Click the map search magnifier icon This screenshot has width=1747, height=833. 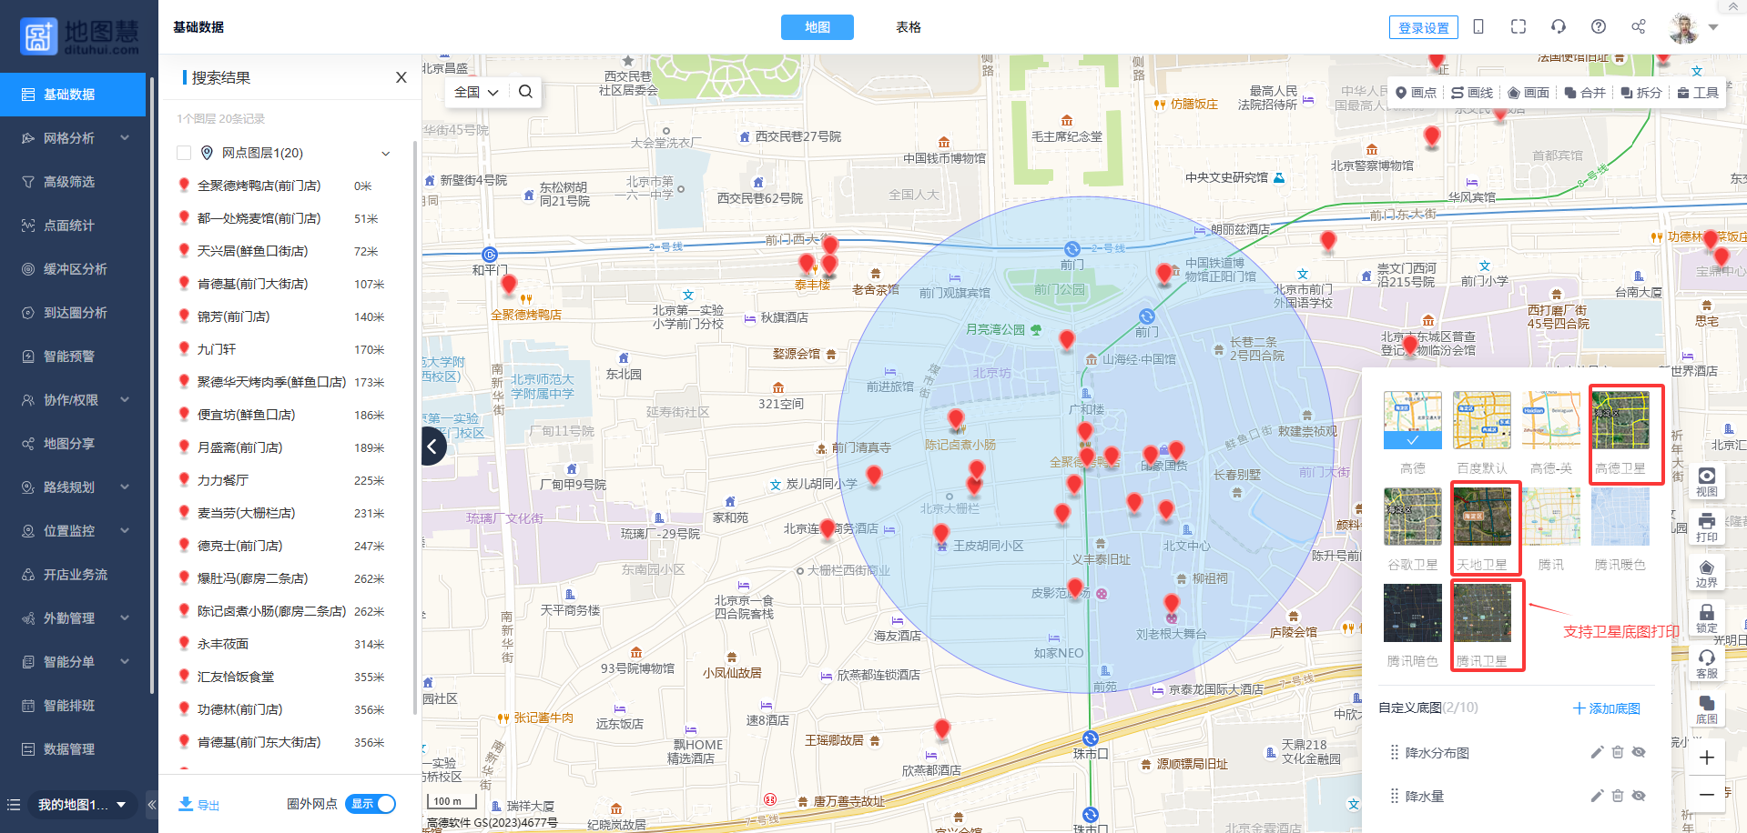click(525, 92)
